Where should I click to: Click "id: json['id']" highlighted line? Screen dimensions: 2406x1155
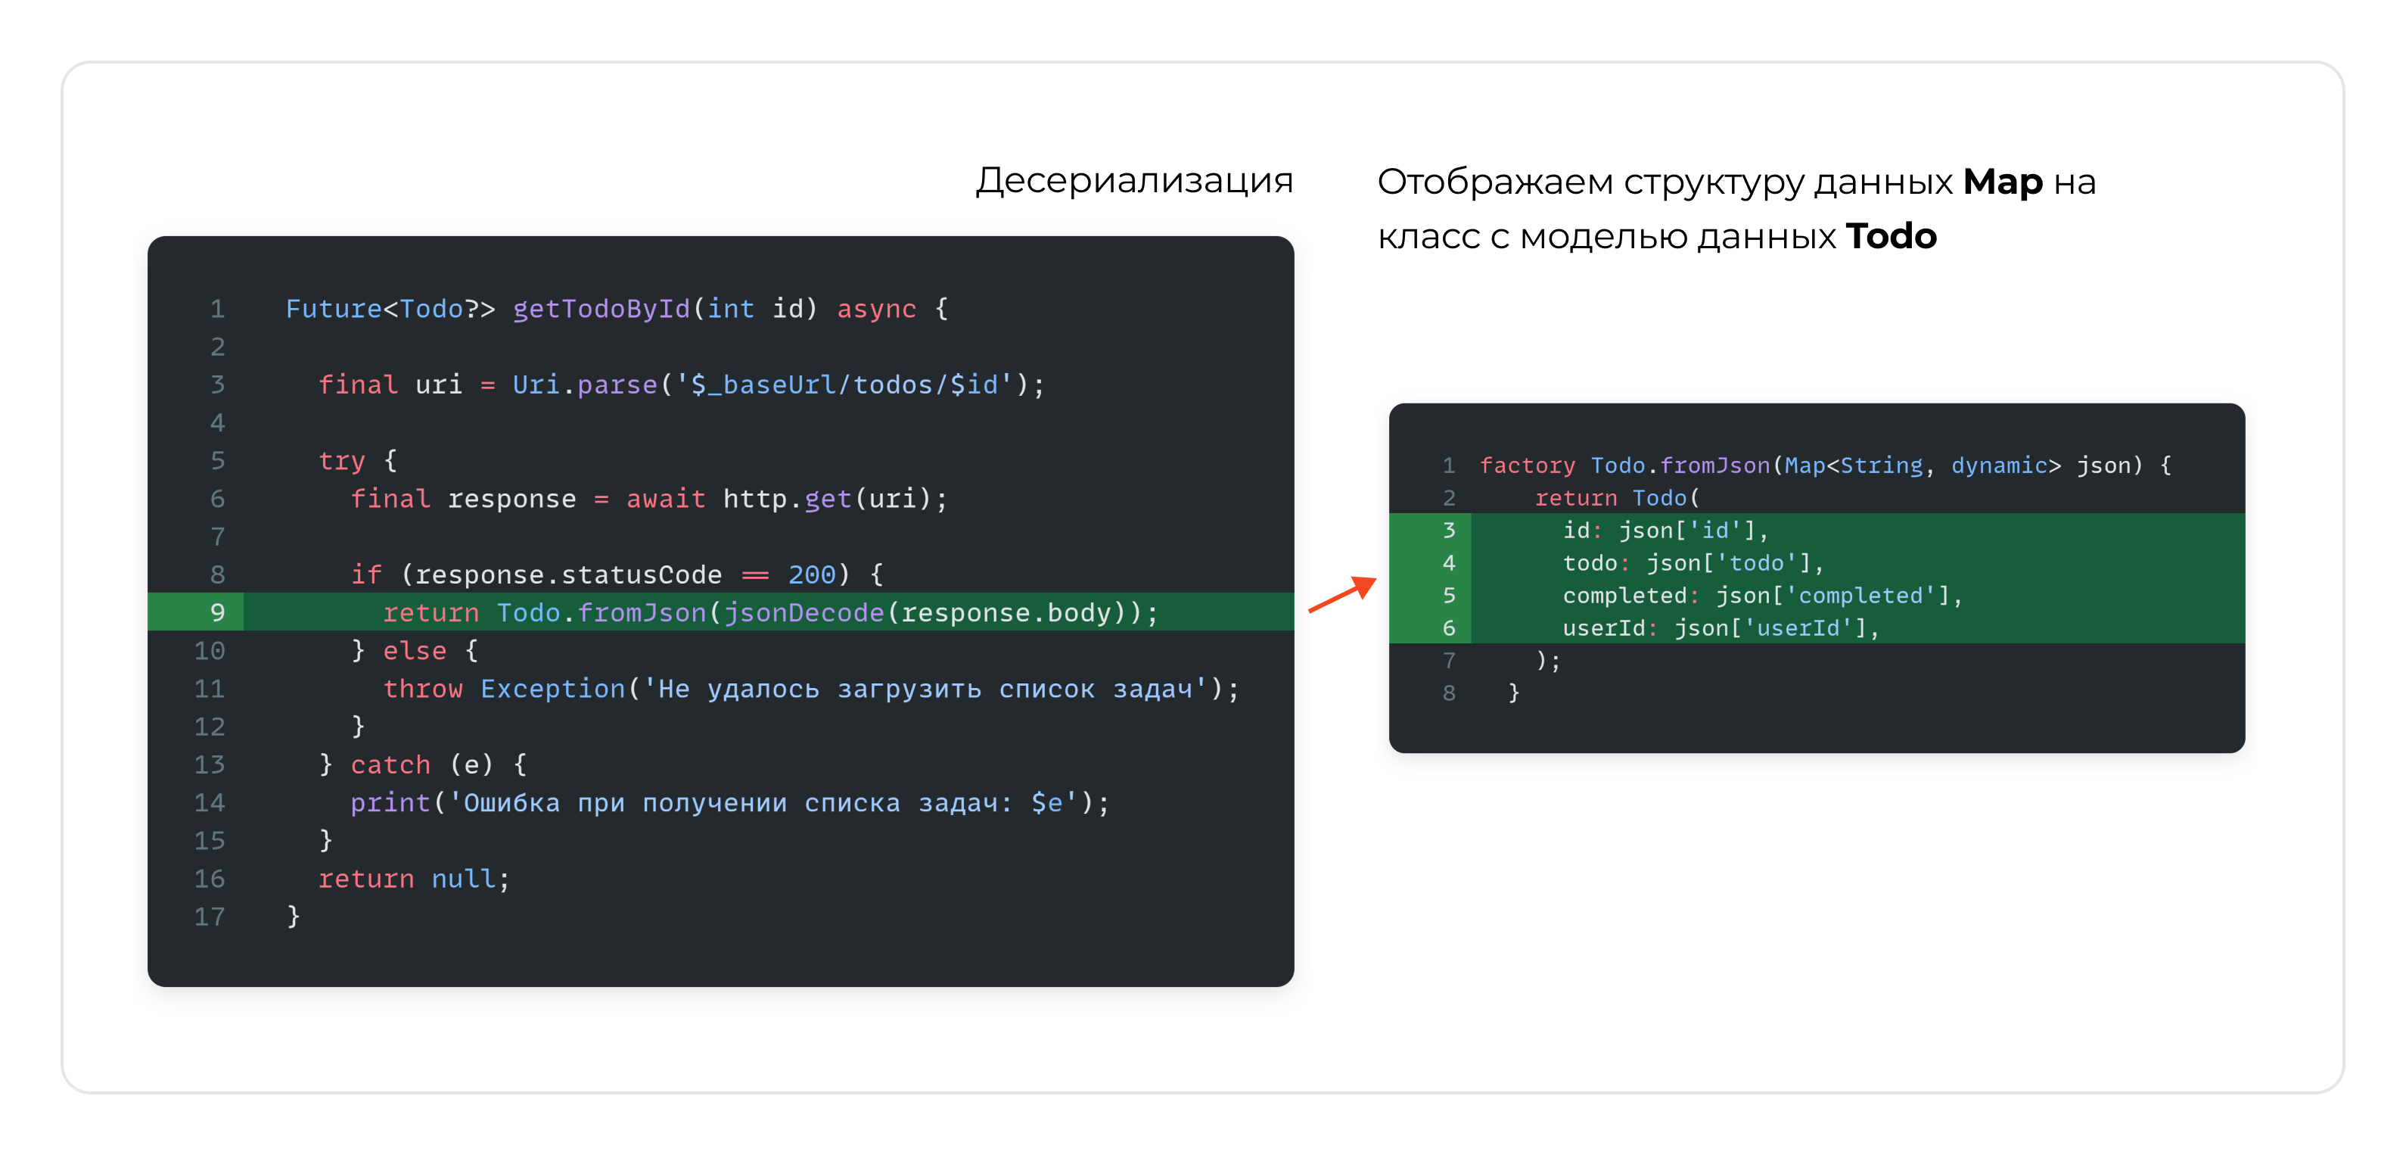pyautogui.click(x=1665, y=531)
